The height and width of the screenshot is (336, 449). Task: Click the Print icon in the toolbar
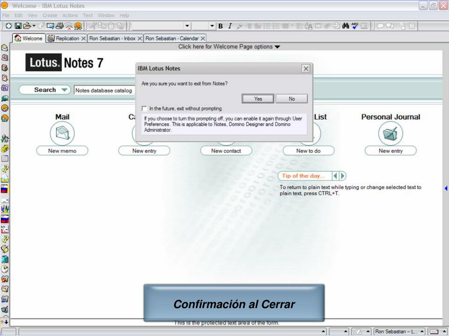(60, 26)
